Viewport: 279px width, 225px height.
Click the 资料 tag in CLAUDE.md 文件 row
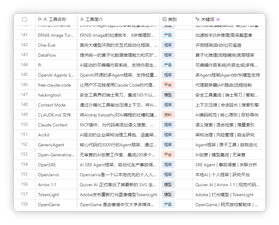[x=168, y=115]
